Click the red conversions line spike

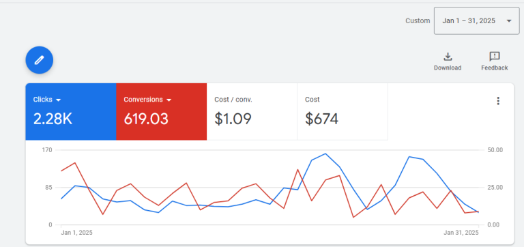(x=75, y=163)
